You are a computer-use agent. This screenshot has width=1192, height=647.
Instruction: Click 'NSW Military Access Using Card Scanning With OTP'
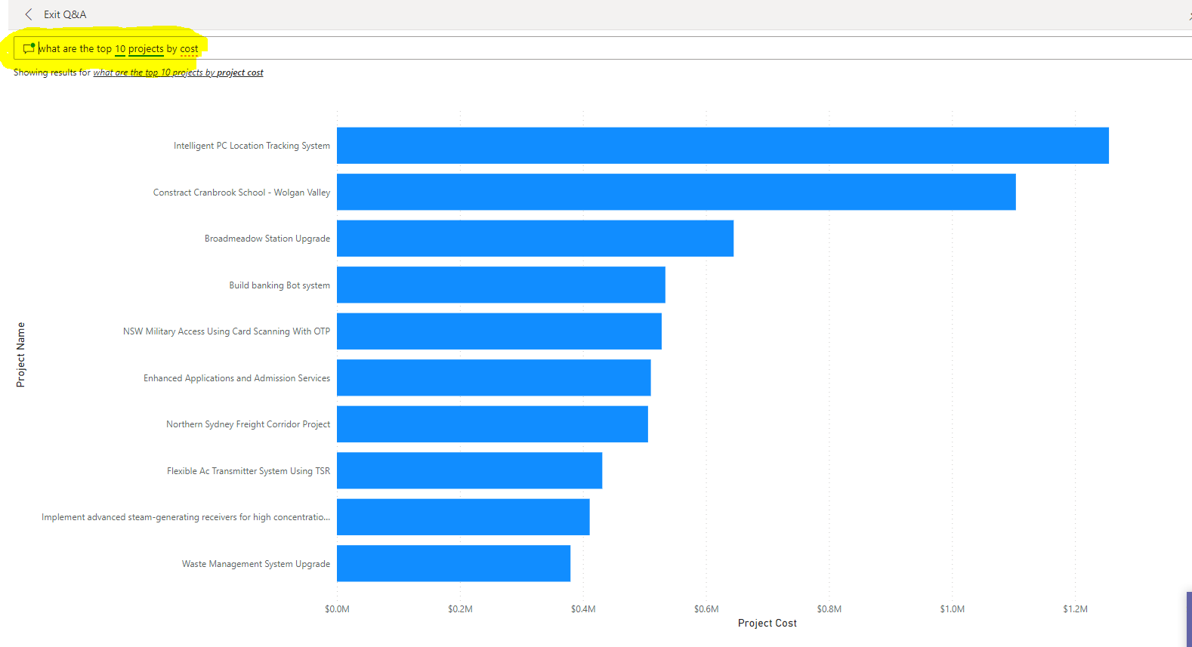pos(227,331)
